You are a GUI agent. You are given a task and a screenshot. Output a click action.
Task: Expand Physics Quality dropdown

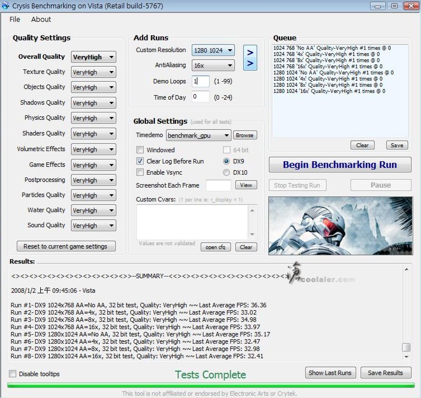click(93, 118)
